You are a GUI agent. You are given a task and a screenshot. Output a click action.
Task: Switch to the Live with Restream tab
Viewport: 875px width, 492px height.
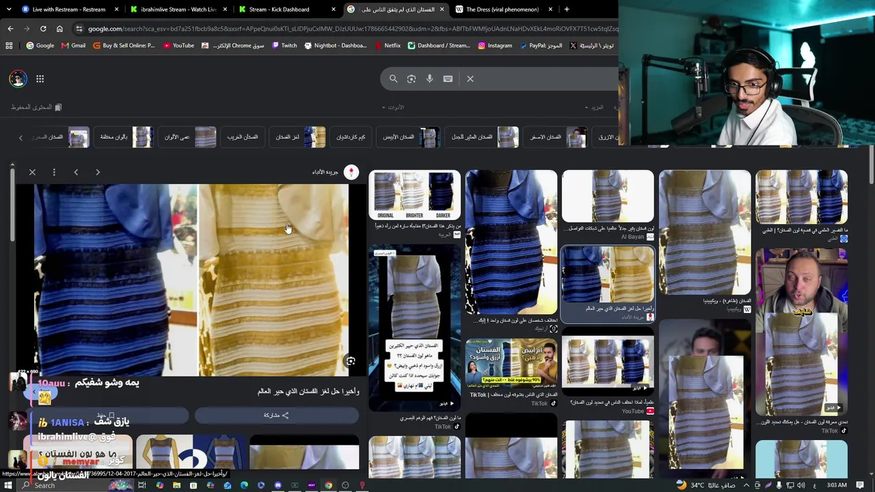point(68,10)
